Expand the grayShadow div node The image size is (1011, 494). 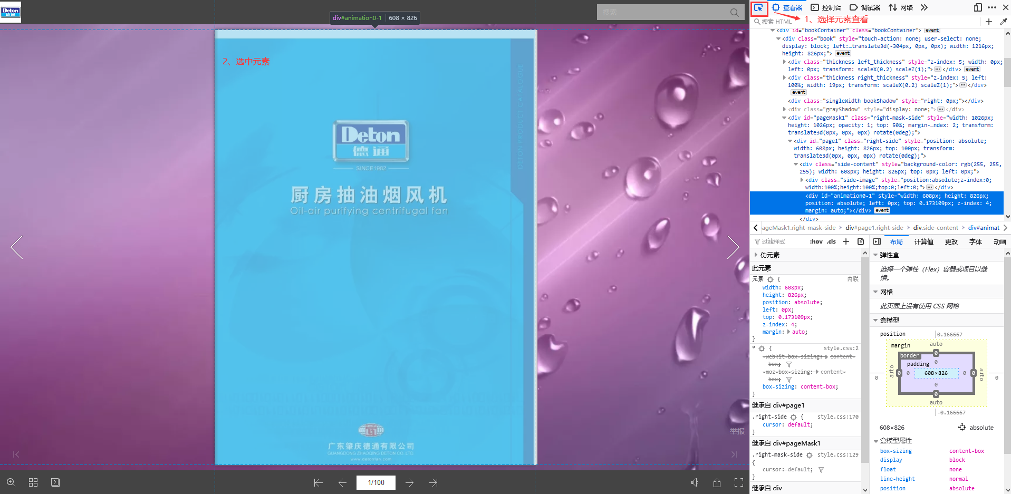(784, 109)
